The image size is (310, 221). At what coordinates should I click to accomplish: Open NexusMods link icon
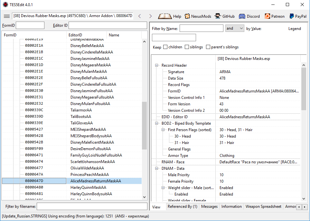pyautogui.click(x=187, y=16)
